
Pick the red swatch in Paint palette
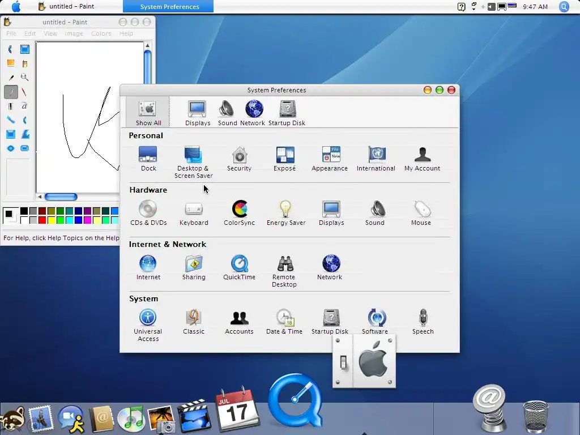pyautogui.click(x=42, y=220)
